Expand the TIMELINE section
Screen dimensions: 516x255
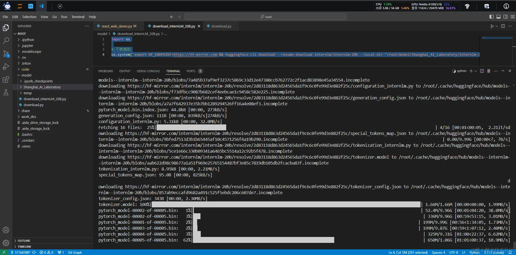point(53,247)
